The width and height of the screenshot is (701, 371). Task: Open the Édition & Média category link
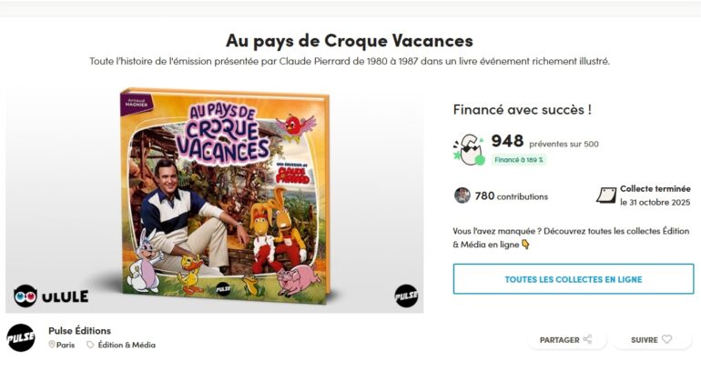coord(126,346)
